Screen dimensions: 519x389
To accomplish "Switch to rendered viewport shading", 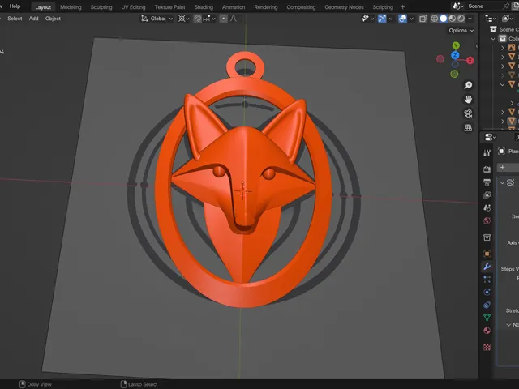I will [461, 19].
